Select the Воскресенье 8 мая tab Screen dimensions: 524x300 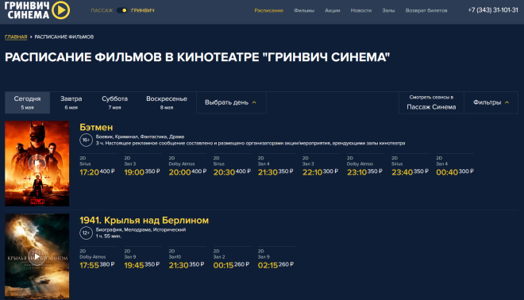167,102
